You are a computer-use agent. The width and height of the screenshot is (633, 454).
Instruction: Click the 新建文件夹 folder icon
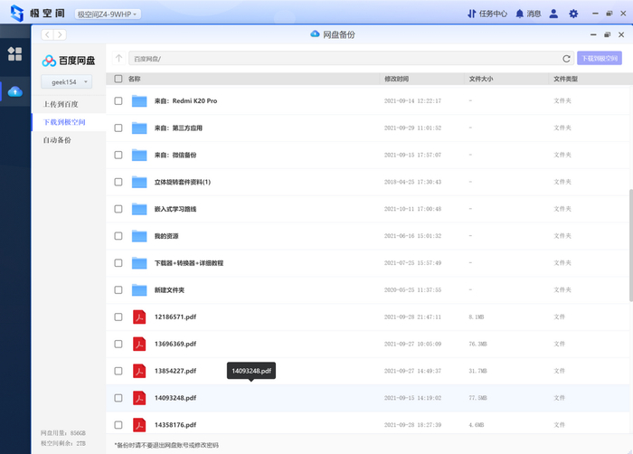pos(139,290)
